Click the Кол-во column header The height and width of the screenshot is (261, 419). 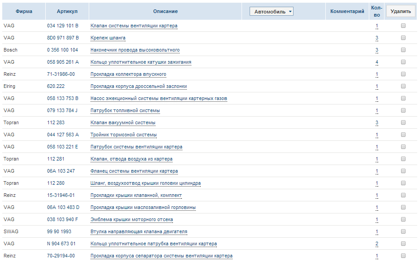coord(377,11)
